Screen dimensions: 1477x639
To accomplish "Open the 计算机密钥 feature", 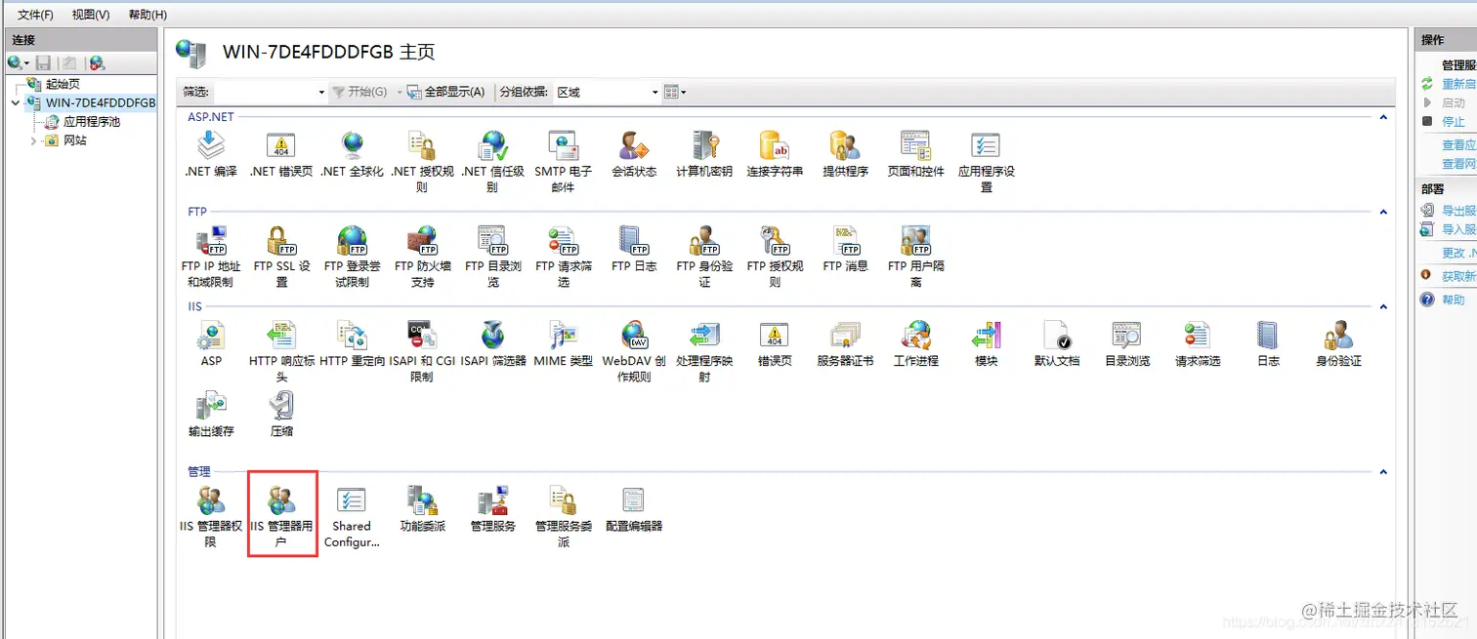I will (x=704, y=154).
